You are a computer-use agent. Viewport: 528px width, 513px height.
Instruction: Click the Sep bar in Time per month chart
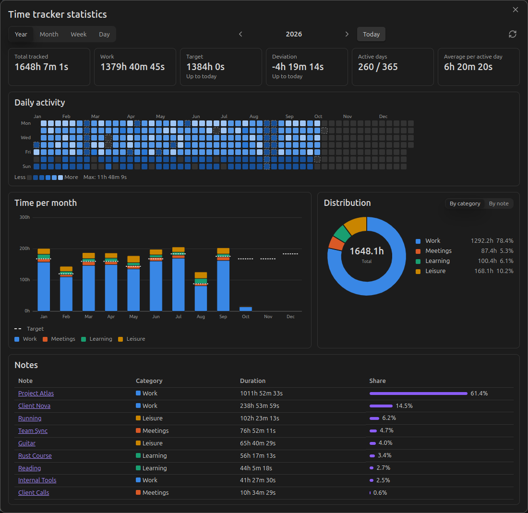click(223, 279)
